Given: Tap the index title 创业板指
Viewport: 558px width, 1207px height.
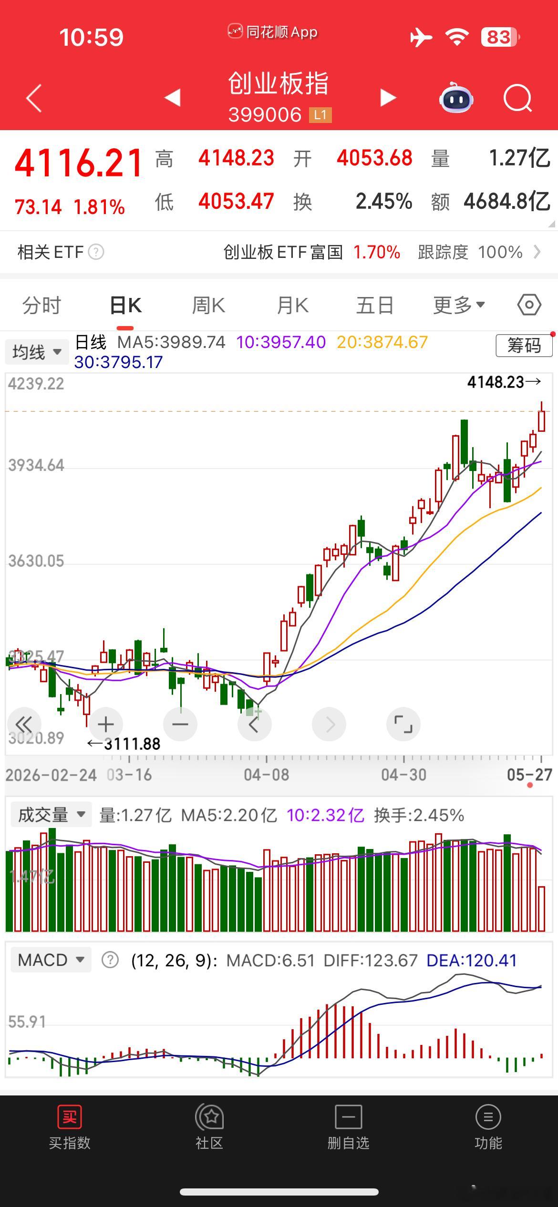Looking at the screenshot, I should (279, 84).
